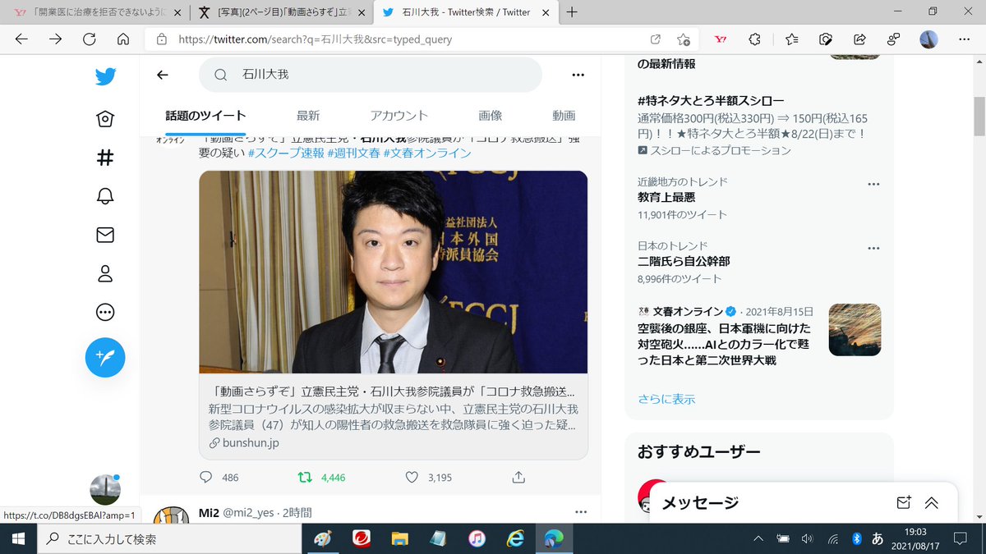Open new browser tab with plus
The image size is (986, 554).
(x=573, y=11)
